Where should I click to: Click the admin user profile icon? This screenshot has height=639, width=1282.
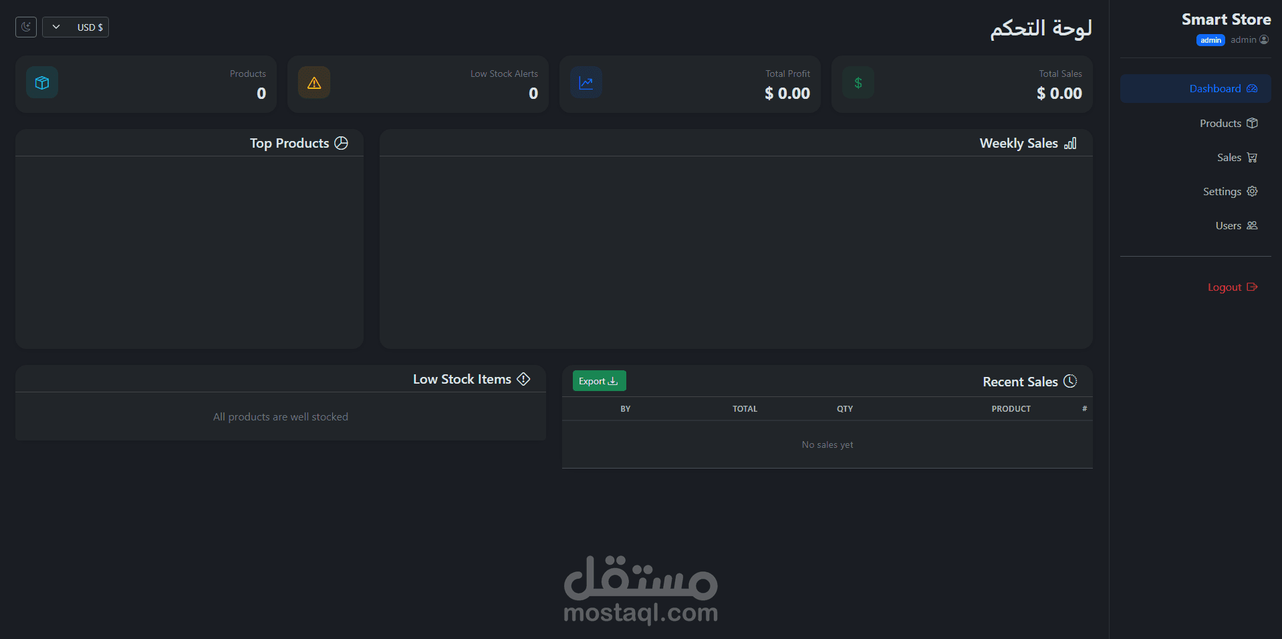point(1265,39)
